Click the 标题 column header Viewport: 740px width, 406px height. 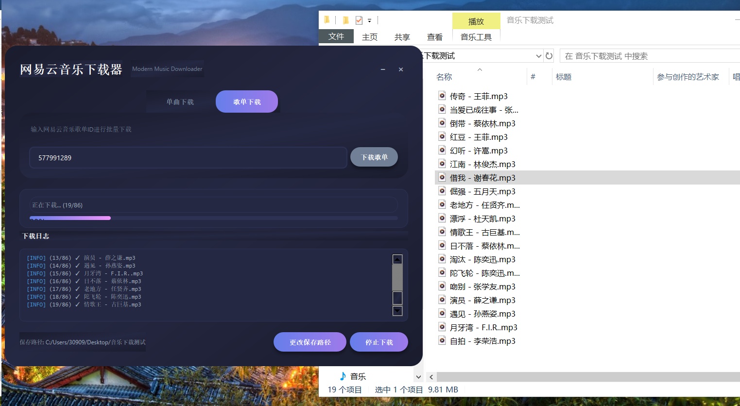(564, 77)
